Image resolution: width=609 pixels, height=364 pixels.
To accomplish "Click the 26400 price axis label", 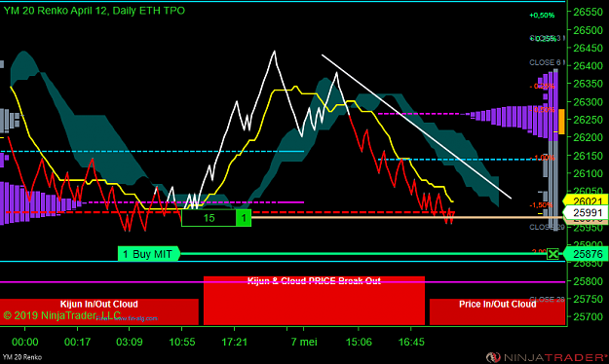I will point(588,65).
